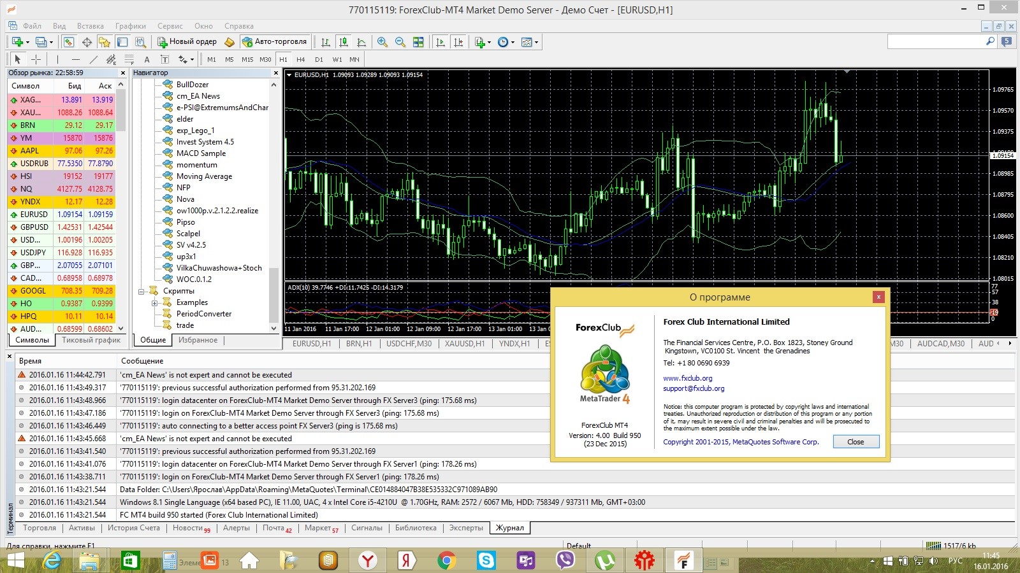
Task: Open the Arrows objects dropdown arrow
Action: 192,60
